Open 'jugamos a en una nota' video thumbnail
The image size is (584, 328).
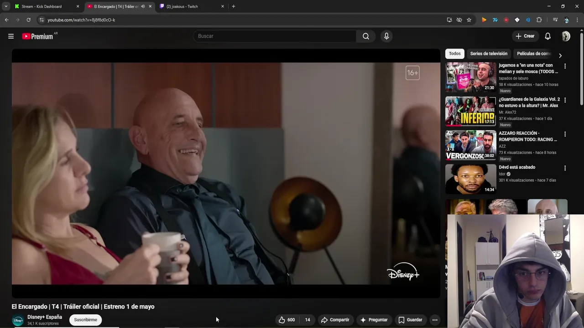pos(470,77)
